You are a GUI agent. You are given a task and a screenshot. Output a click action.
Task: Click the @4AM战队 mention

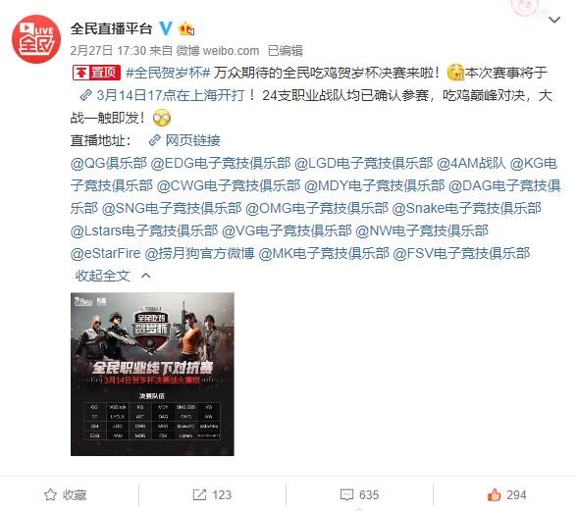(471, 163)
